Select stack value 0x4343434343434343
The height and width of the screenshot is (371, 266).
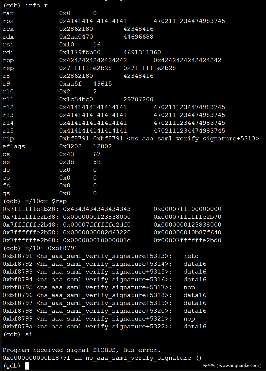(97, 209)
